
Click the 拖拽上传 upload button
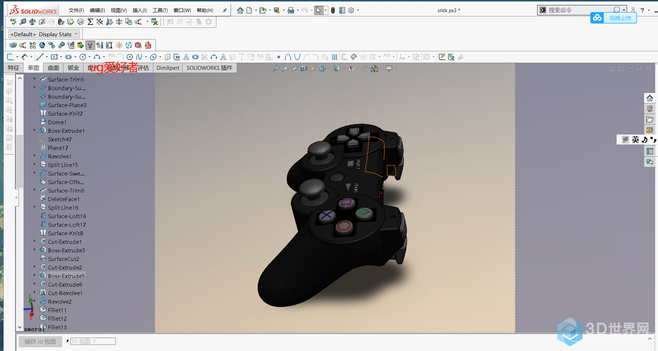click(x=620, y=18)
